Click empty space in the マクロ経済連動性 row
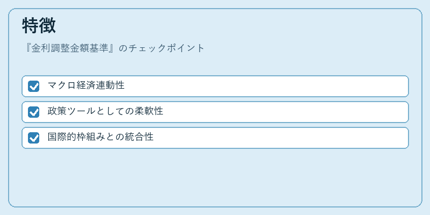 pos(266,87)
